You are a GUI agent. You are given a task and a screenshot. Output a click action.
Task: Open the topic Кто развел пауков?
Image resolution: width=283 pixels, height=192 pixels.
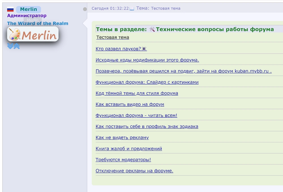(x=118, y=48)
